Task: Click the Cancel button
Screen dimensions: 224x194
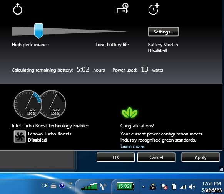Action: pos(156,157)
